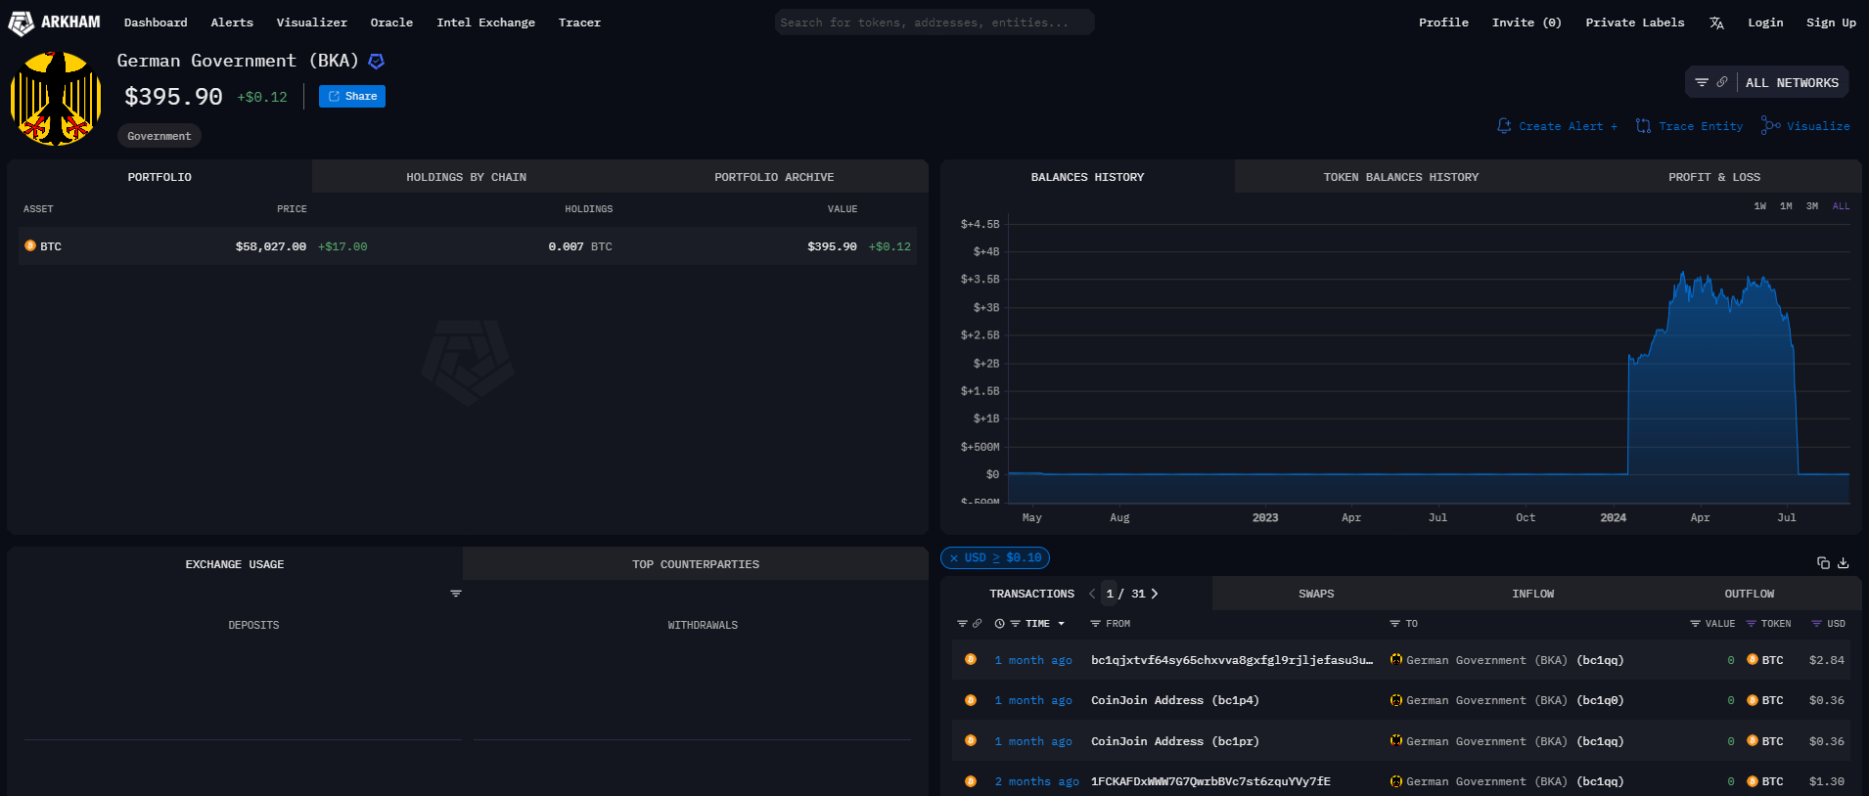1869x796 pixels.
Task: Open Oracle in top navigation
Action: [x=391, y=22]
